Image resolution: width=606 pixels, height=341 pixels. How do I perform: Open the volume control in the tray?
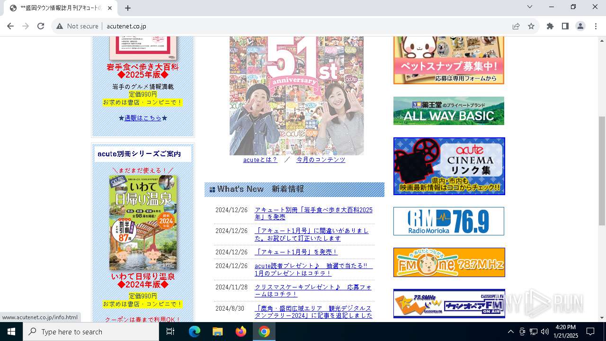545,332
